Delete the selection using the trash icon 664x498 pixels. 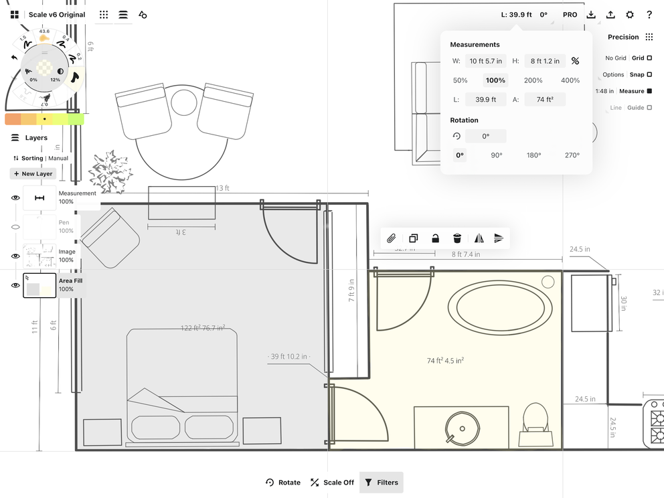pyautogui.click(x=456, y=238)
